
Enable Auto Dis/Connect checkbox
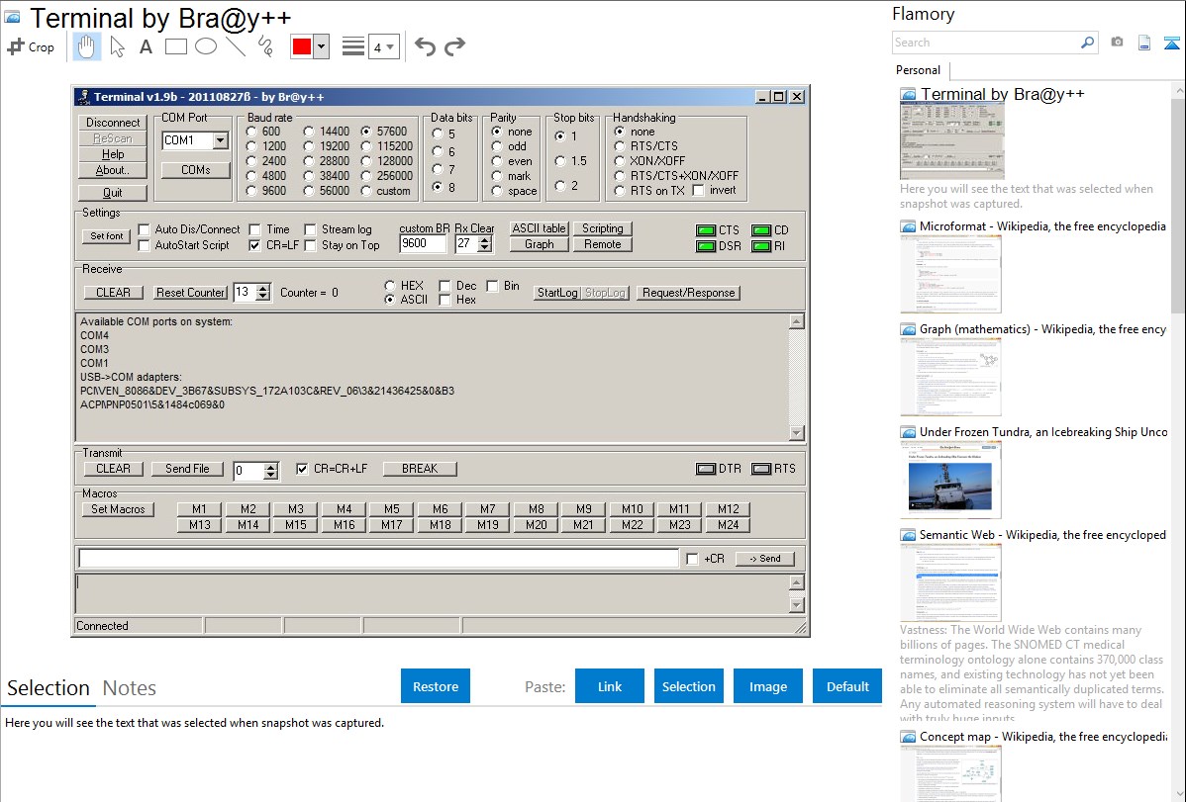click(144, 229)
